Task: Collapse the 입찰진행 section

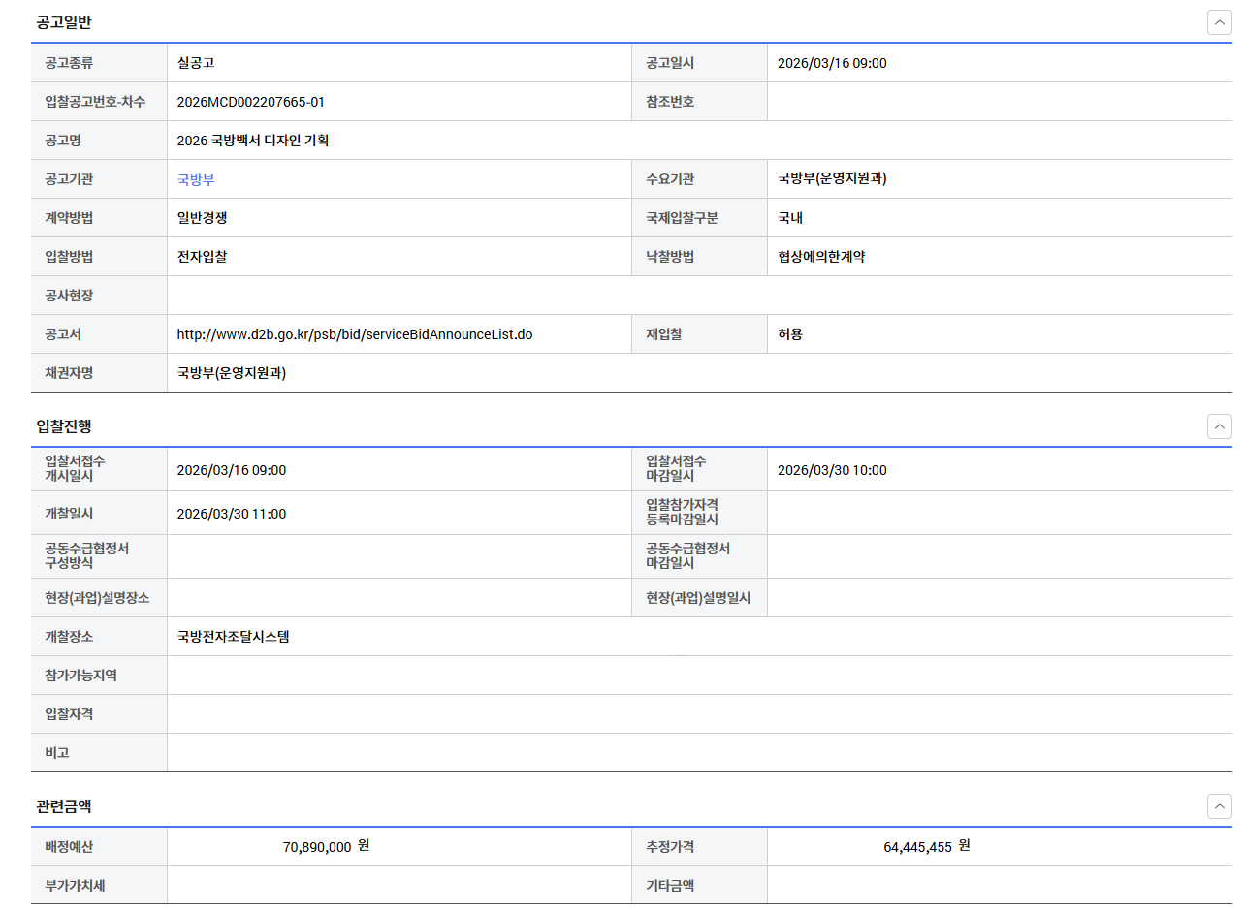Action: (1219, 425)
